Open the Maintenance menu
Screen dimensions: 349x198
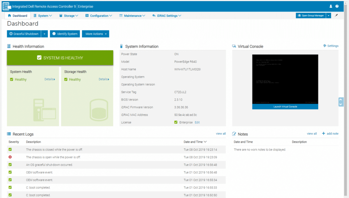[x=132, y=16]
